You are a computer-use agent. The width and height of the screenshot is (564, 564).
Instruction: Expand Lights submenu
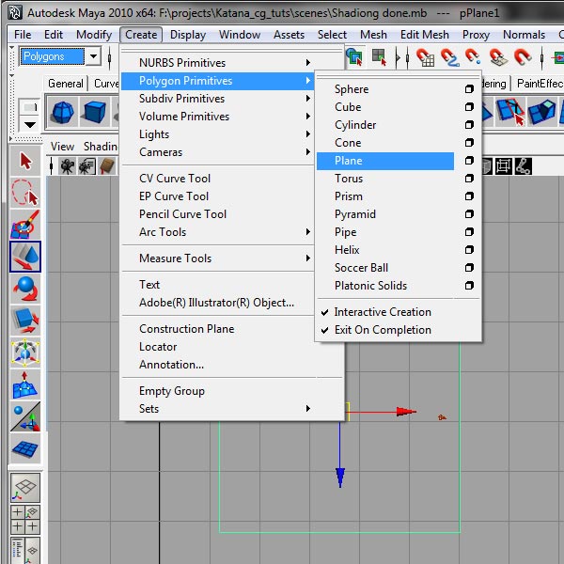217,134
